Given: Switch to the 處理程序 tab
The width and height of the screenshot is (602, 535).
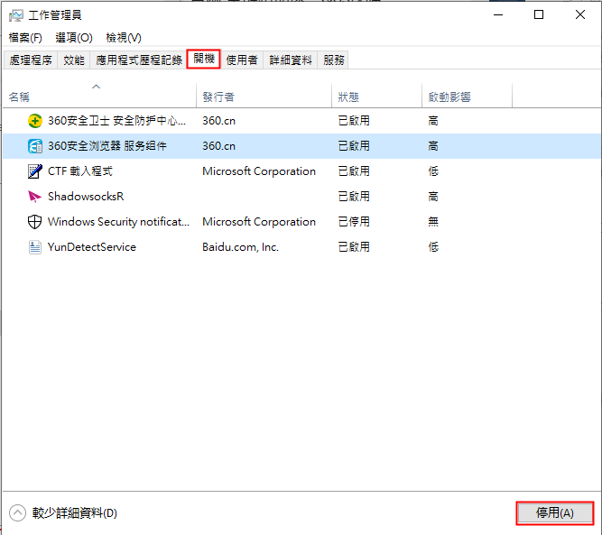Looking at the screenshot, I should (31, 60).
